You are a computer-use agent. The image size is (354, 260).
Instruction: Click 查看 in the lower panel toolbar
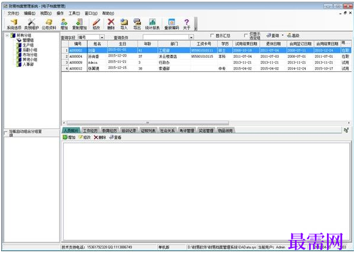click(115, 137)
